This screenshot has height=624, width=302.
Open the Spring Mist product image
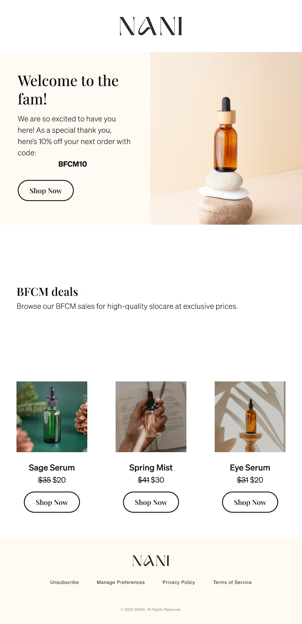point(151,417)
